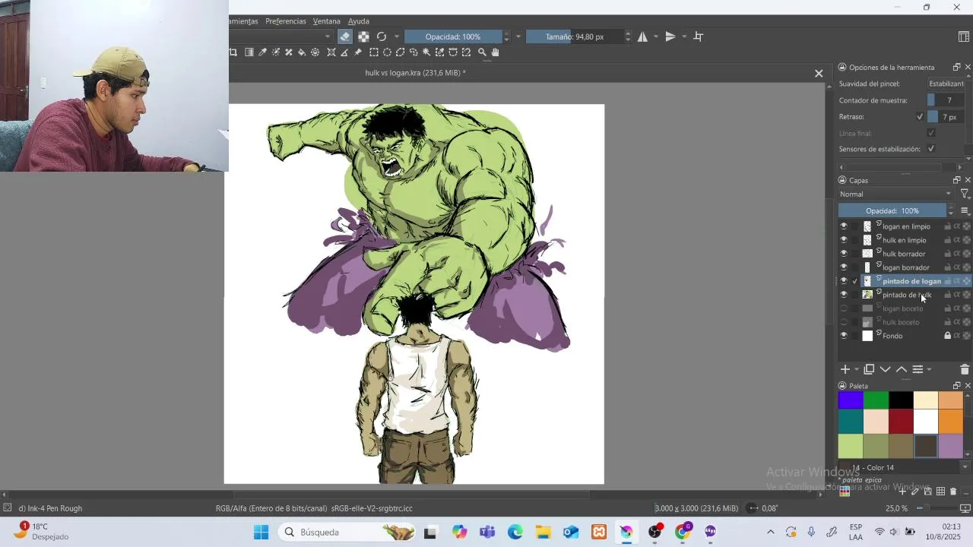Image resolution: width=973 pixels, height=547 pixels.
Task: Open Windows Start menu
Action: [x=261, y=533]
